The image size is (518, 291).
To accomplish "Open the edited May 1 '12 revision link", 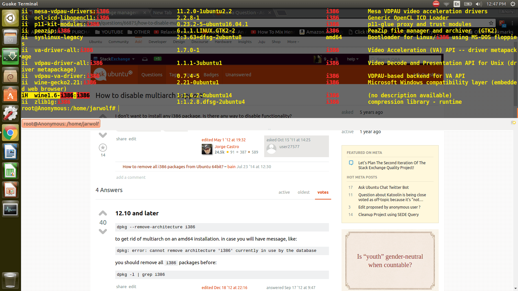I will pos(224,140).
